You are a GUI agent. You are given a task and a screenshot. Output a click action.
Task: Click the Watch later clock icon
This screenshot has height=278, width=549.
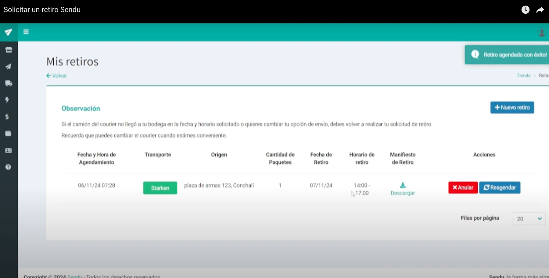click(525, 10)
